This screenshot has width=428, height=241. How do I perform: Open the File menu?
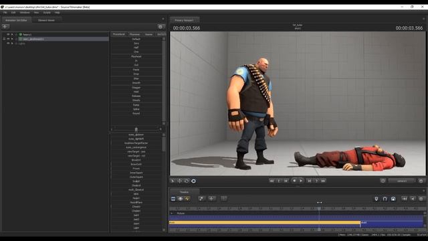point(5,13)
